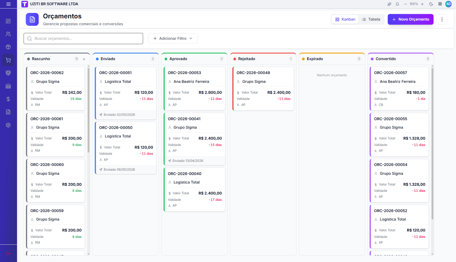
Task: Click the '-17 dias' validity text
Action: pos(215,200)
